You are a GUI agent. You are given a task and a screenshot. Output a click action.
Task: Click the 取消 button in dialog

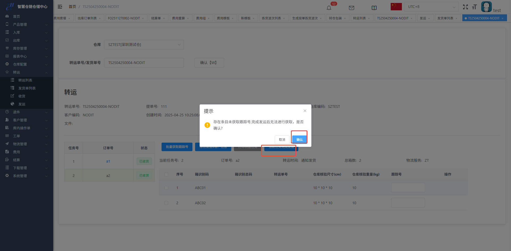(x=282, y=139)
